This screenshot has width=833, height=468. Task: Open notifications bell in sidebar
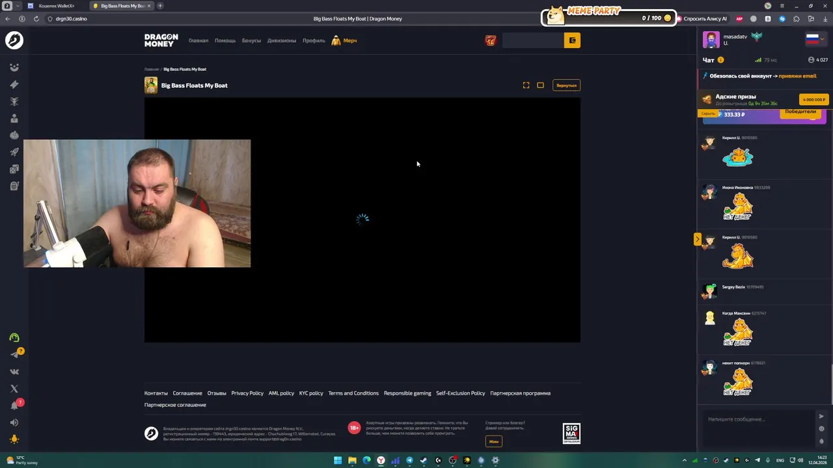click(14, 406)
